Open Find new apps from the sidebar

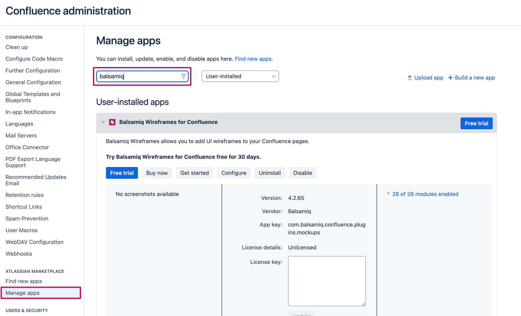coord(23,281)
